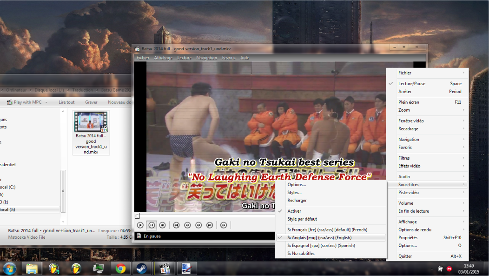Click the Stop button in player controls
The height and width of the screenshot is (276, 489).
(x=163, y=225)
